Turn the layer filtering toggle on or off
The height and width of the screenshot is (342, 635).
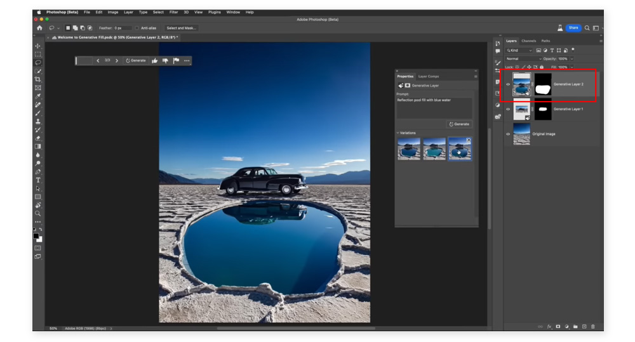tap(573, 49)
